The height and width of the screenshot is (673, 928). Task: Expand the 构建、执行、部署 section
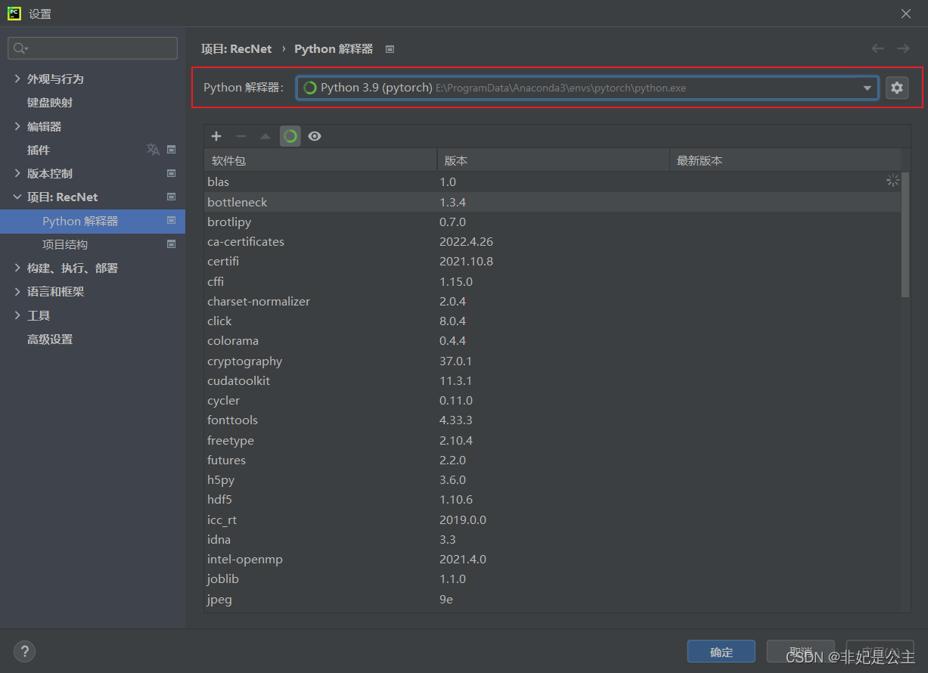[x=18, y=268]
